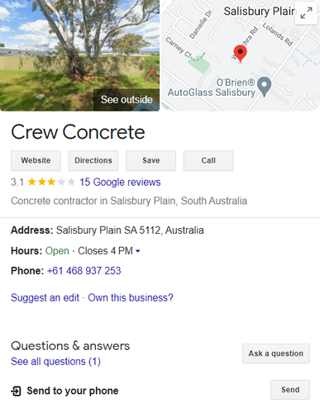320x413 pixels.
Task: Select O'Brien AutoGlass Salisbury map marker
Action: tap(265, 87)
